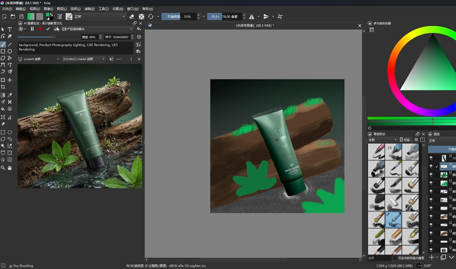Pick the Fill bucket tool
Image resolution: width=456 pixels, height=269 pixels.
pos(3,109)
